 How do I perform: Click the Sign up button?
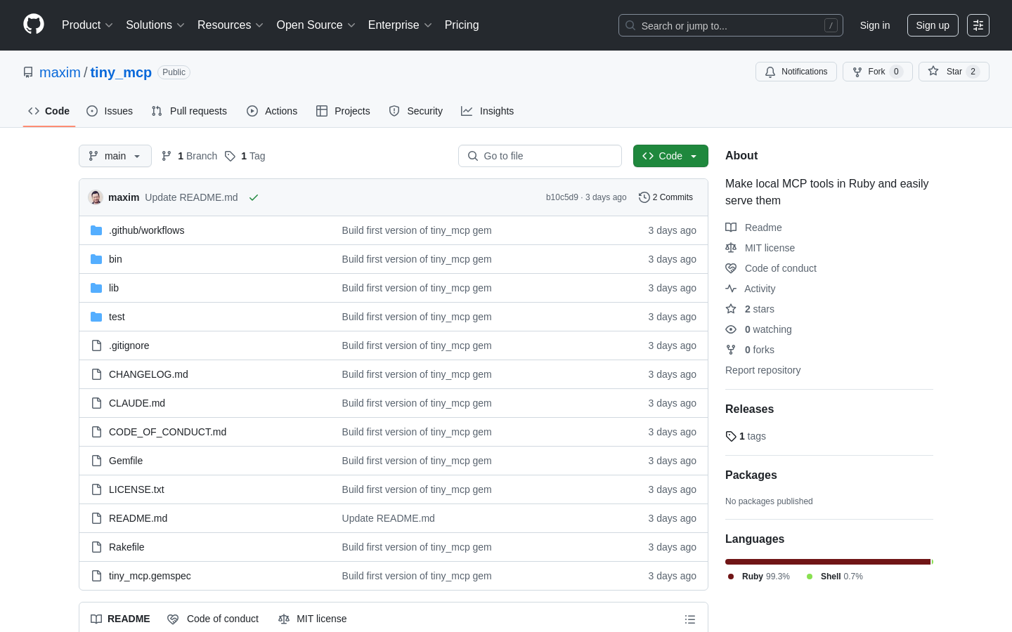click(933, 25)
